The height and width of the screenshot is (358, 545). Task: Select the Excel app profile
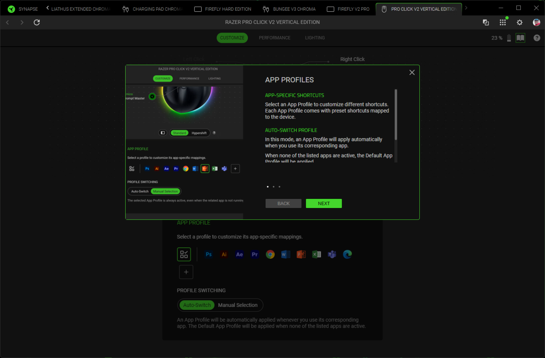[x=317, y=255]
